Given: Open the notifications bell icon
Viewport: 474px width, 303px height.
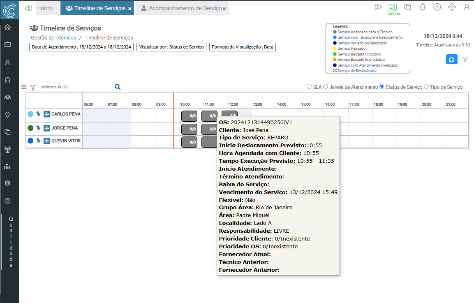Looking at the screenshot, I should click(422, 7).
